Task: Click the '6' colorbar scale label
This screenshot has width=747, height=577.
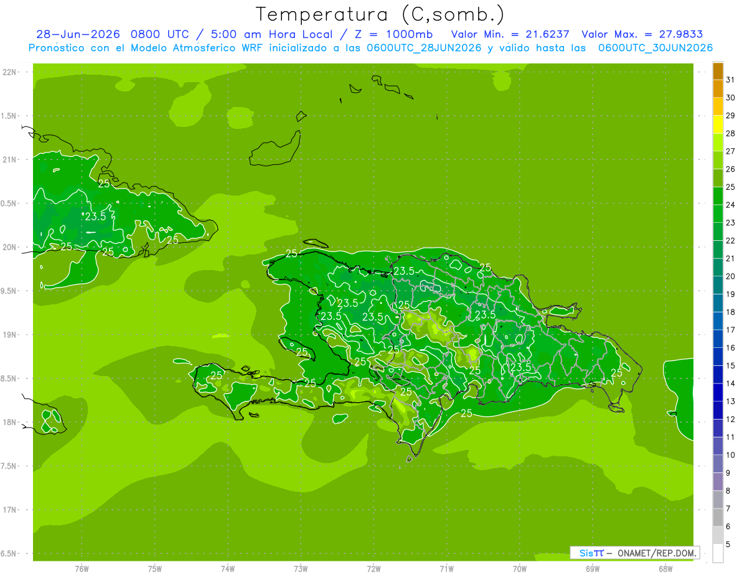Action: pyautogui.click(x=728, y=527)
